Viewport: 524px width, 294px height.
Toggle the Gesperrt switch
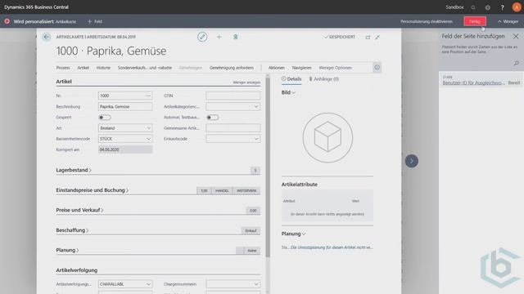pyautogui.click(x=105, y=118)
